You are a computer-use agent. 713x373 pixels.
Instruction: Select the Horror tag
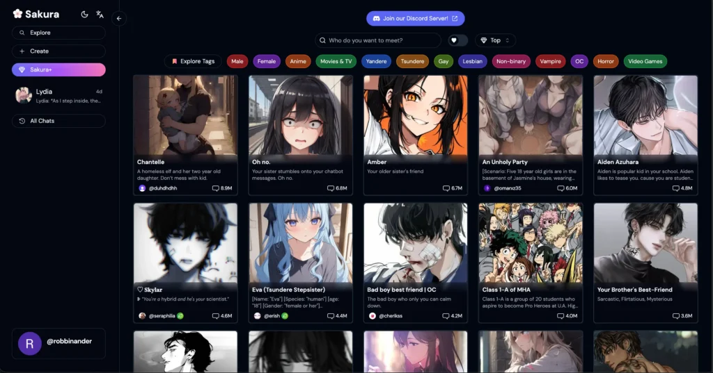[x=606, y=61]
